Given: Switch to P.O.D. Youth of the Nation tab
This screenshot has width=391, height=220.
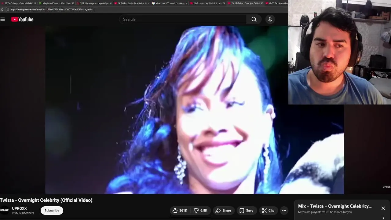Looking at the screenshot, I should pyautogui.click(x=131, y=3).
